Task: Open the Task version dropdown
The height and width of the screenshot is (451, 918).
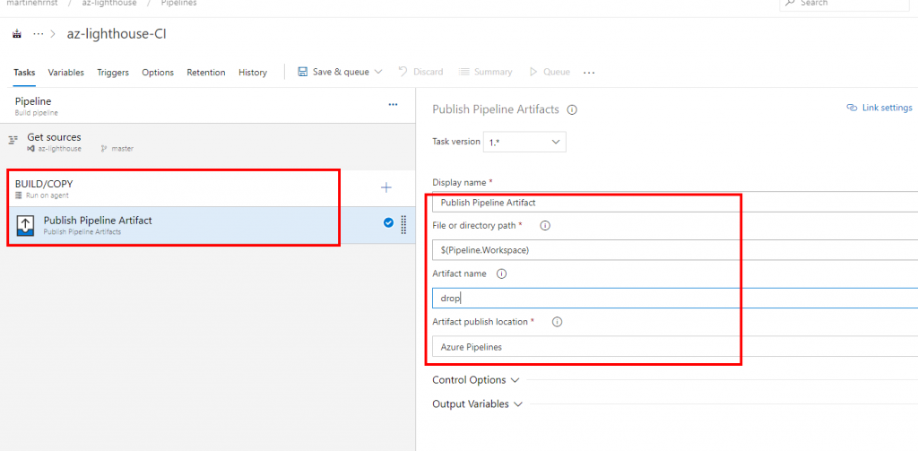Action: pos(524,142)
